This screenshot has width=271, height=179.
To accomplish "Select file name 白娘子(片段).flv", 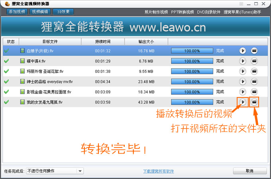I will (40, 51).
